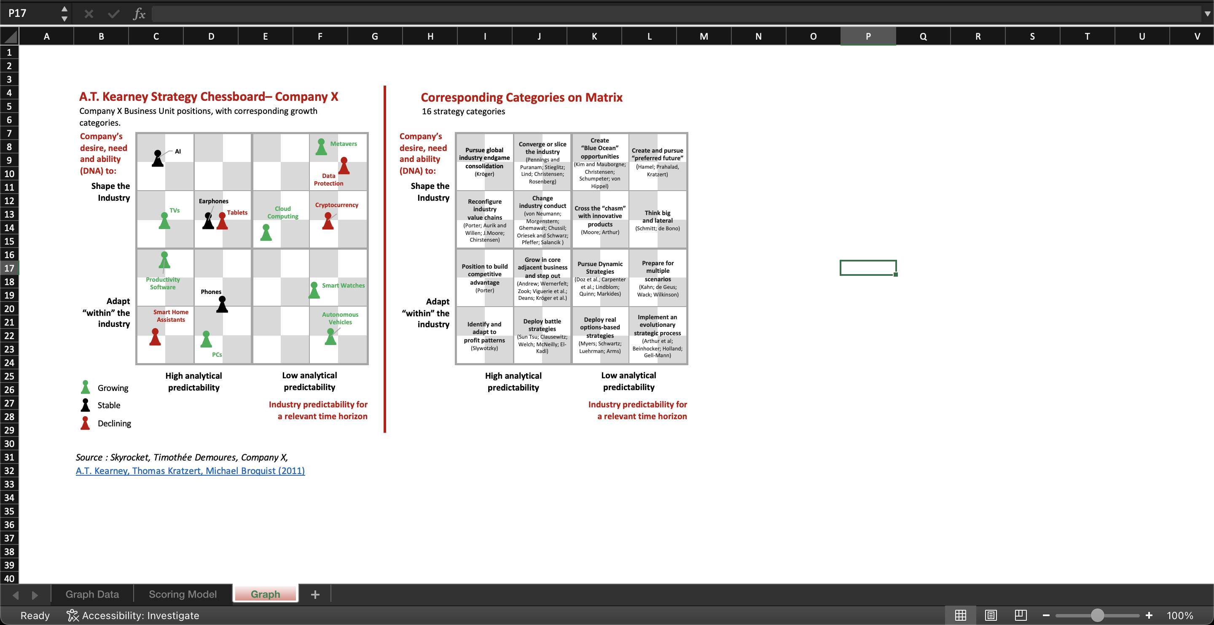Click the 100% zoom level
The height and width of the screenshot is (625, 1214).
(x=1179, y=615)
